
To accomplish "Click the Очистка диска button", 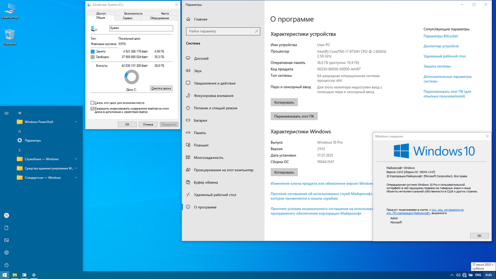I will pyautogui.click(x=161, y=88).
